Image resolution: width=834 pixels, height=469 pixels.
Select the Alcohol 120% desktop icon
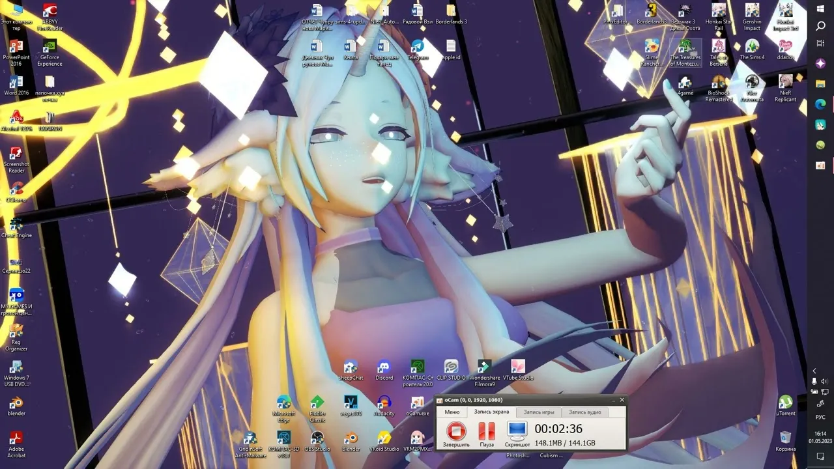16,122
